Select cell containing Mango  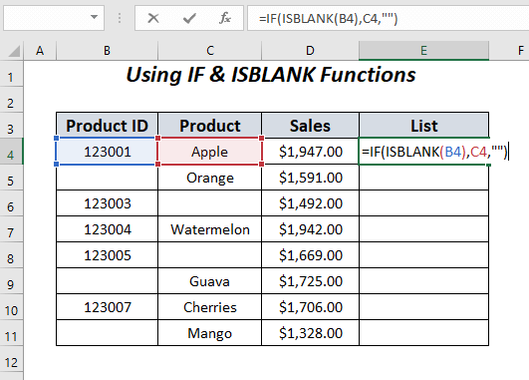point(210,333)
